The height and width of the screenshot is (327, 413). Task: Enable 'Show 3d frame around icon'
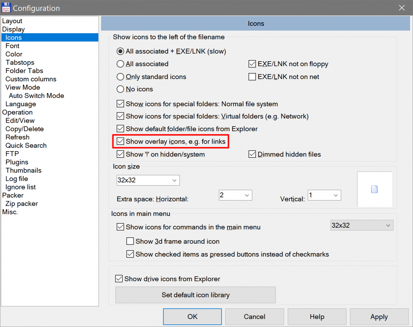[x=130, y=241]
